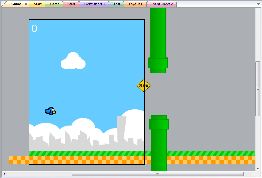Click the vertical scrollbar down arrow

click(258, 169)
